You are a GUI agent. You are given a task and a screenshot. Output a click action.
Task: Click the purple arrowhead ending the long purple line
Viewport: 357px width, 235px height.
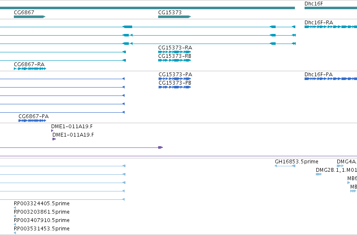click(161, 147)
